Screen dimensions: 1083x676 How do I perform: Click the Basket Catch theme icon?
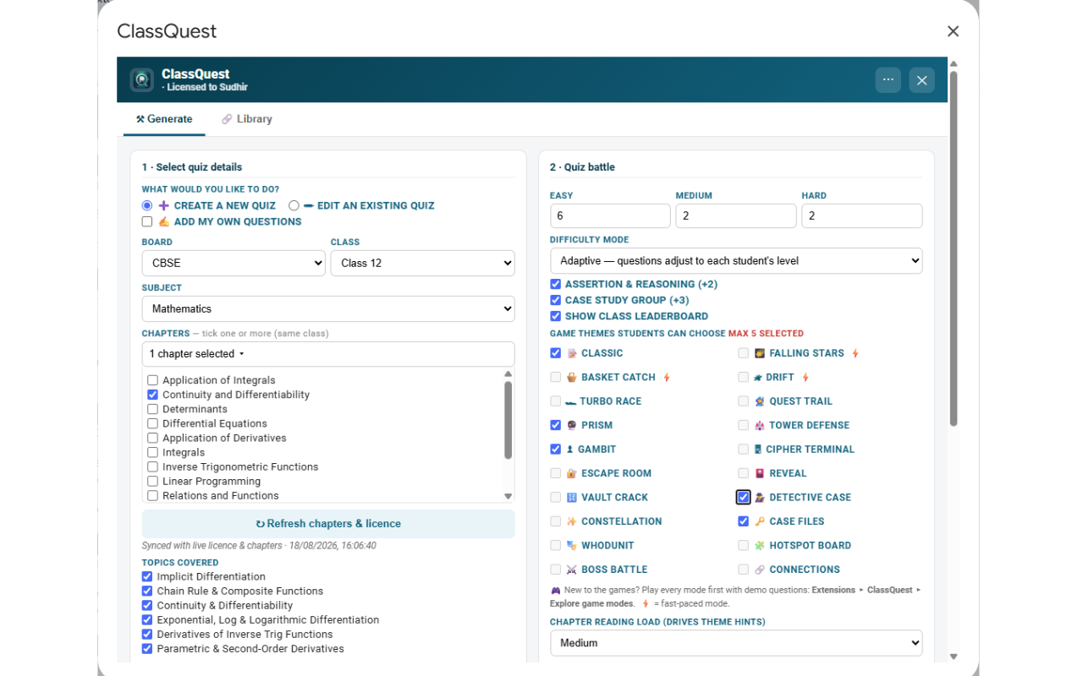pos(572,378)
